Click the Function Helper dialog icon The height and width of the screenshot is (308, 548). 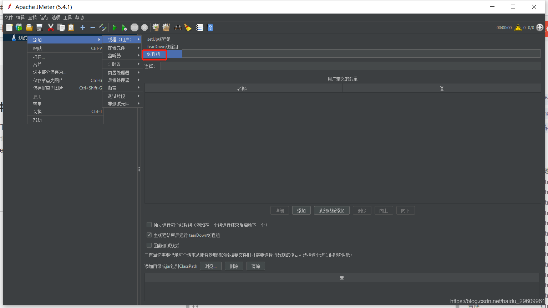pos(199,27)
